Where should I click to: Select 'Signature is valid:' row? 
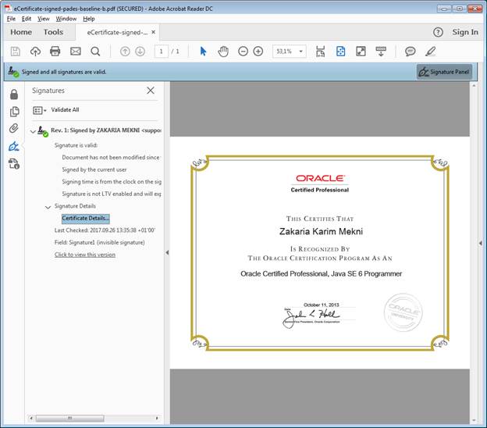[76, 145]
